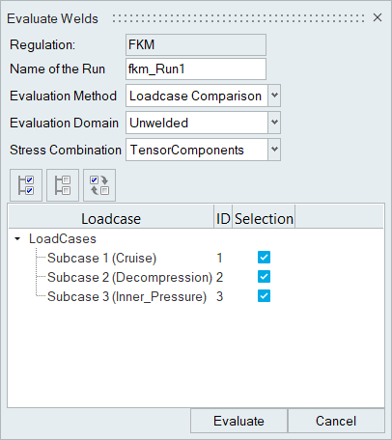Expand the Stress Combination dropdown arrow

(x=274, y=150)
